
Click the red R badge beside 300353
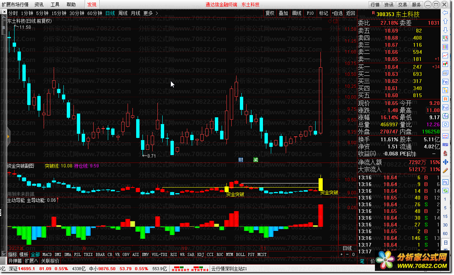[x=373, y=13]
